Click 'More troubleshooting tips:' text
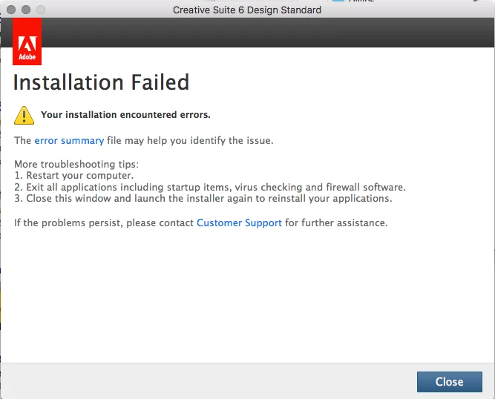Viewport: 495px width, 399px height. 76,164
